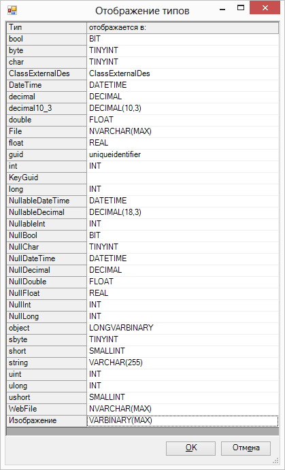Confirm with the OK button
285x470 pixels.
pyautogui.click(x=190, y=448)
